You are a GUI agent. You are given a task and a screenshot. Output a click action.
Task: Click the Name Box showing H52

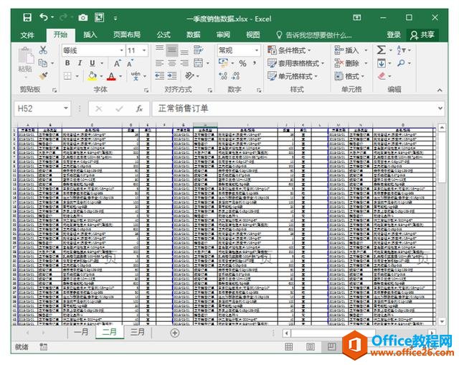click(x=42, y=108)
